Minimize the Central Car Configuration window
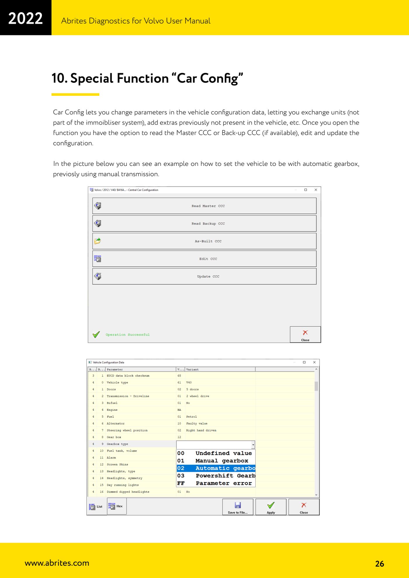 pyautogui.click(x=296, y=190)
